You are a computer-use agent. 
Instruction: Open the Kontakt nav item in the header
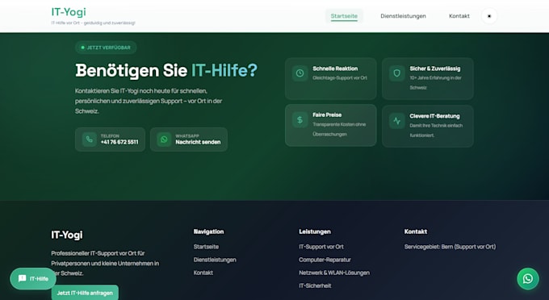click(x=459, y=16)
